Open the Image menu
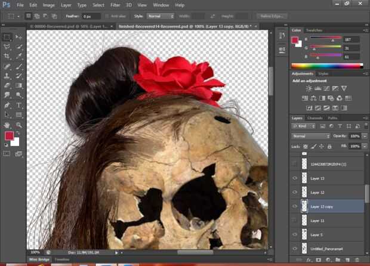370x266 pixels. tap(48, 5)
